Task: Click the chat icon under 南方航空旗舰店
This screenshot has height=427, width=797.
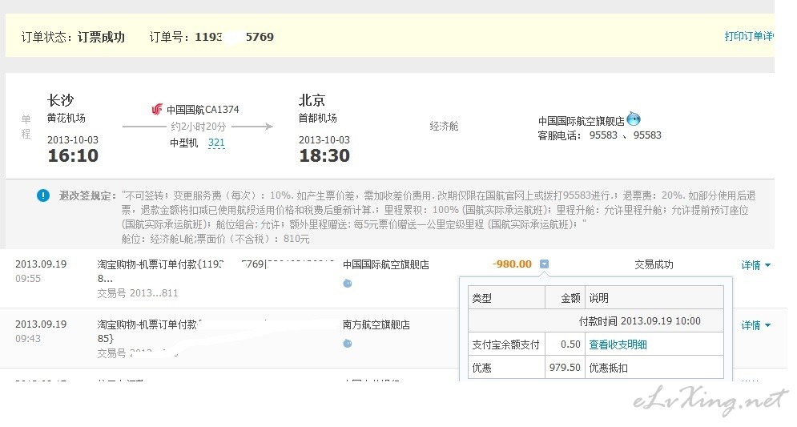Action: click(348, 344)
